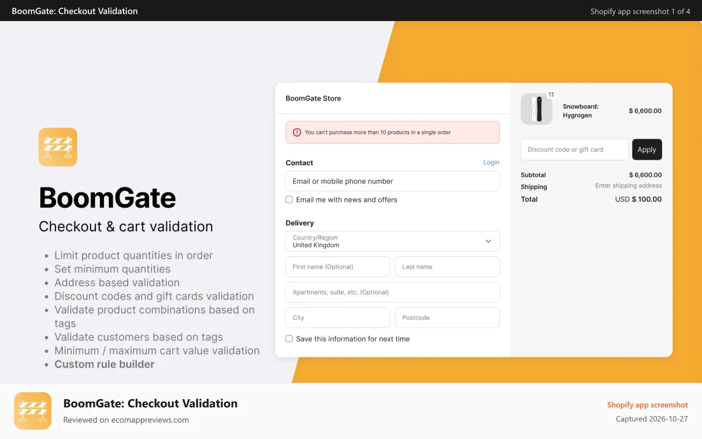
Task: Click 'Checkout & cart validation' subtitle
Action: 126,227
